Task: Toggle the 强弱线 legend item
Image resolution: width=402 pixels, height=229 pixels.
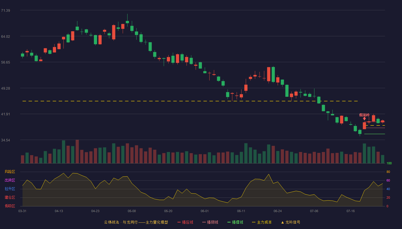Action: pyautogui.click(x=210, y=222)
